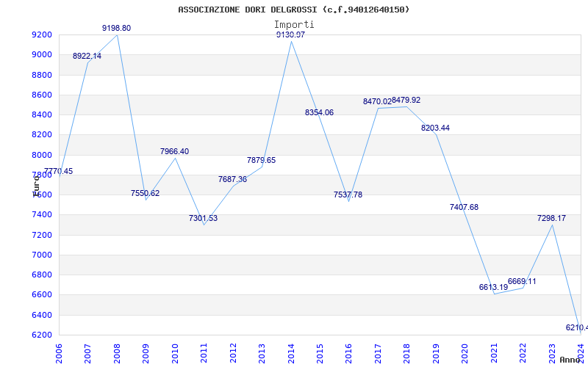Select data label 8203.44
Viewport: 588px width, 367px height.
coord(435,128)
